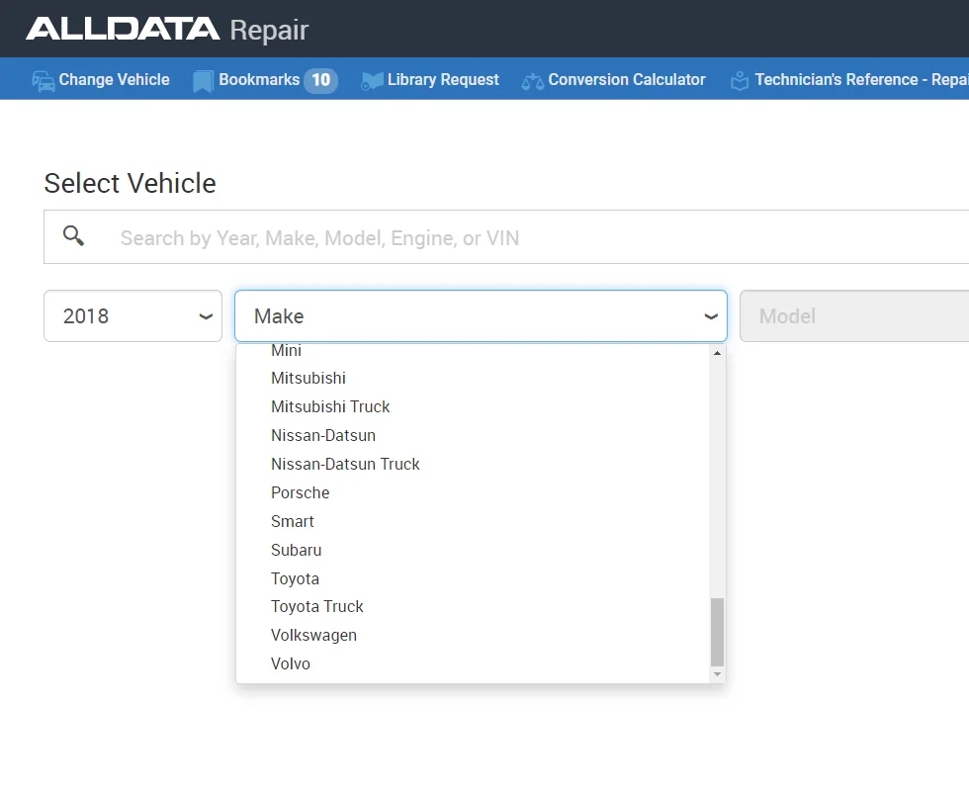Click the Change Vehicle car icon
Screen dimensions: 969x791
[44, 80]
